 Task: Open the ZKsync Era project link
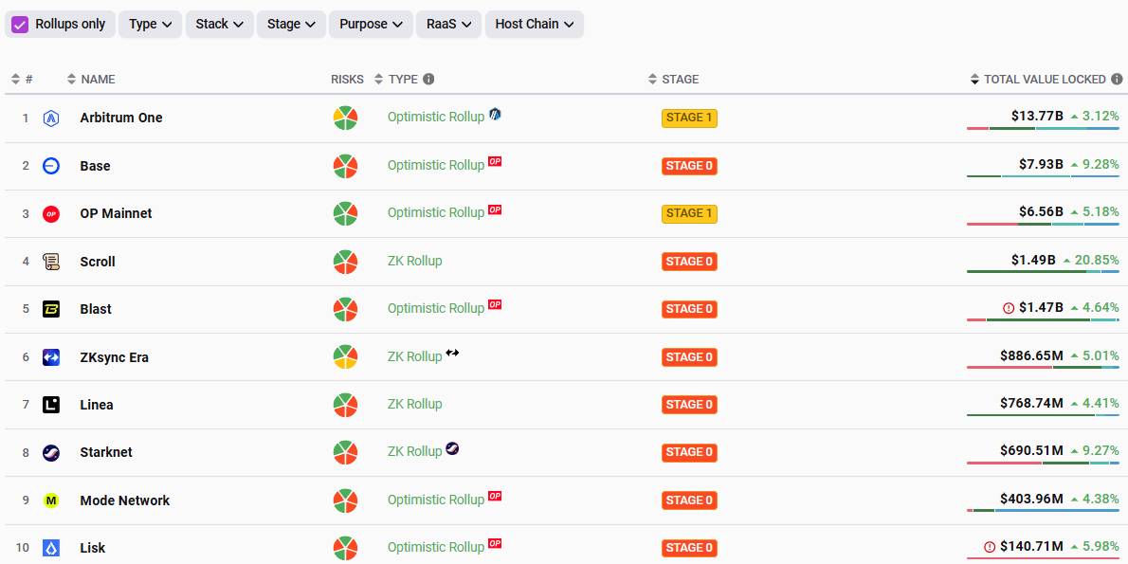pos(115,356)
